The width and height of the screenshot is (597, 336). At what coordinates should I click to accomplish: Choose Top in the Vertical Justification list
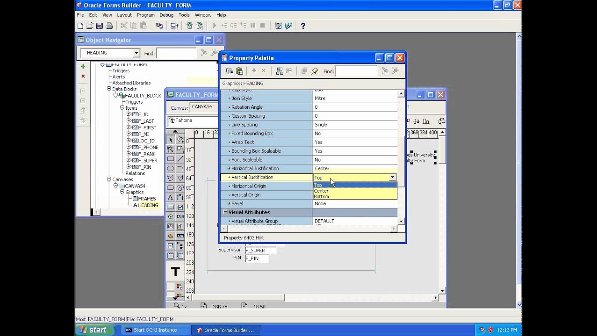355,185
